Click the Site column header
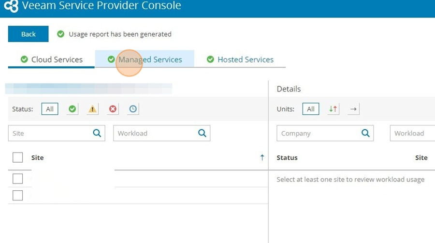 click(x=37, y=158)
